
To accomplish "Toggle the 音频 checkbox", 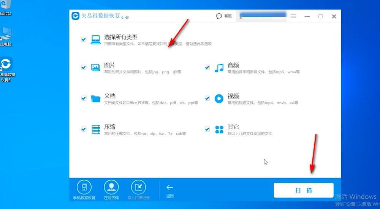I will (x=207, y=67).
